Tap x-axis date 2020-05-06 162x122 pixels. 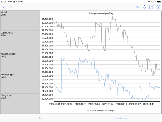click(x=94, y=104)
